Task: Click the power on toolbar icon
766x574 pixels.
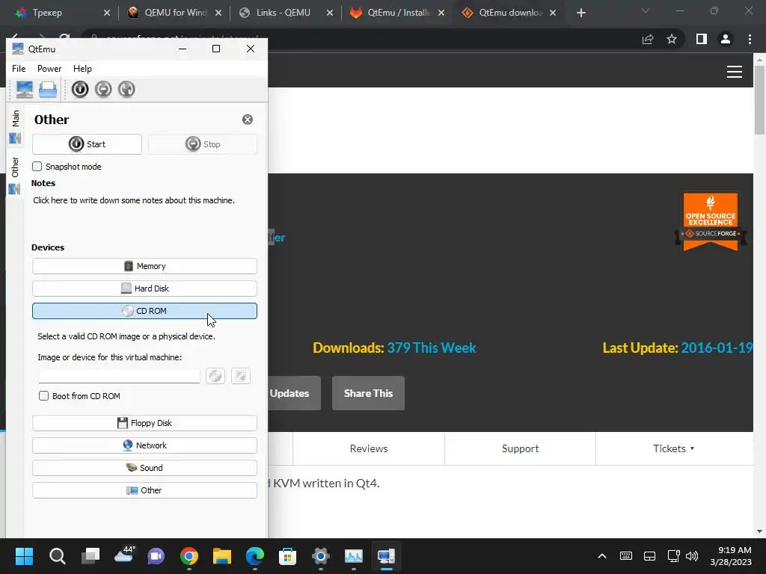Action: pyautogui.click(x=80, y=90)
